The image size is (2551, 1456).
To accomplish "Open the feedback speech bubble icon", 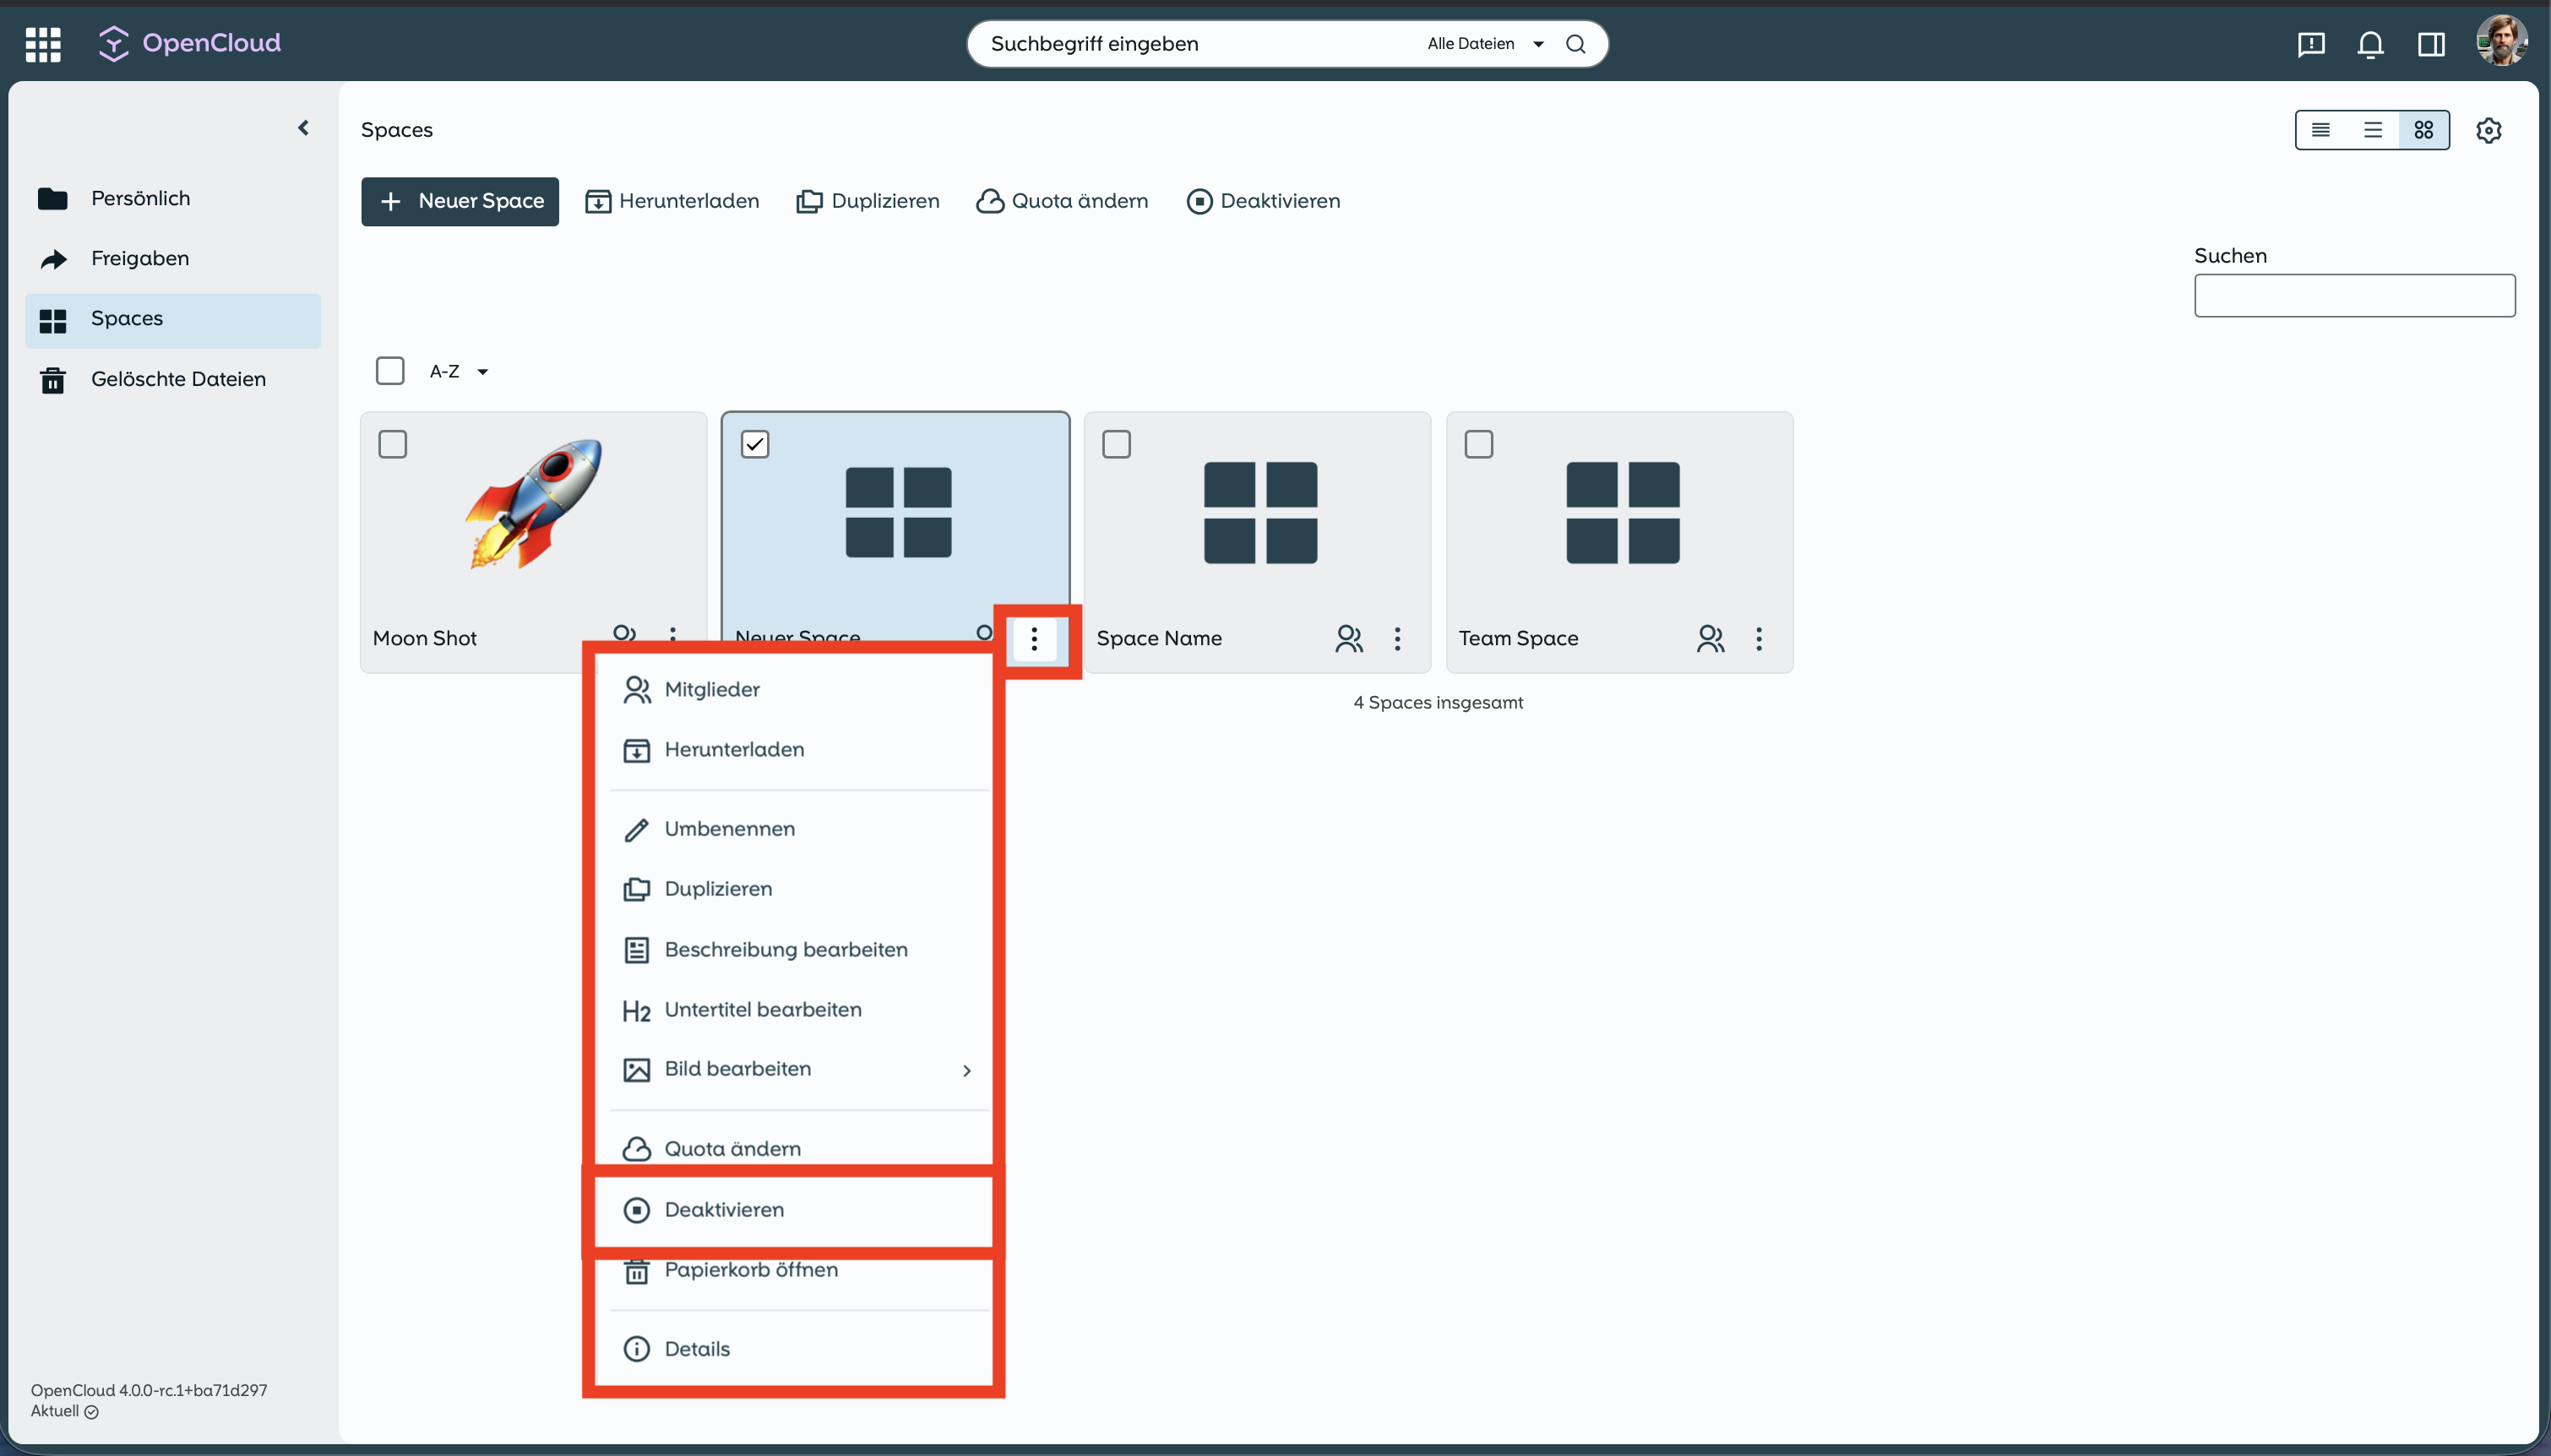I will tap(2310, 44).
